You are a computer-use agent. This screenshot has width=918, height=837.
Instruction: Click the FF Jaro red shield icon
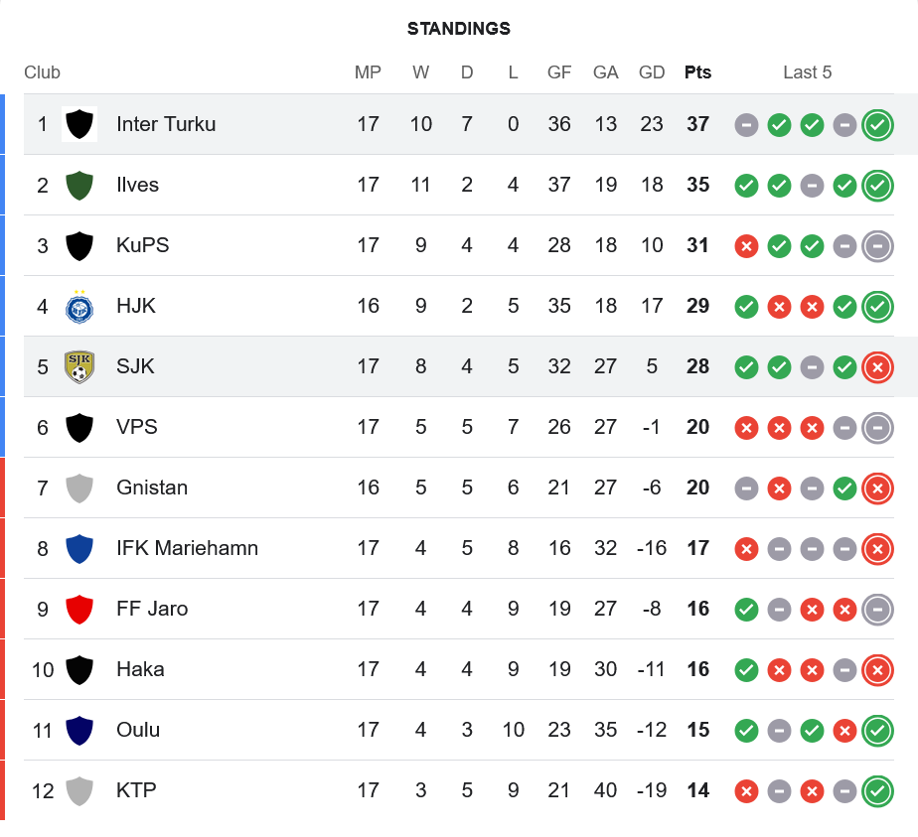[79, 610]
